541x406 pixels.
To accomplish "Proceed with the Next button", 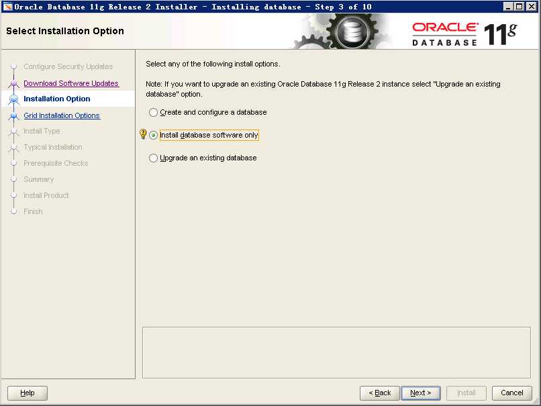I will tap(421, 393).
